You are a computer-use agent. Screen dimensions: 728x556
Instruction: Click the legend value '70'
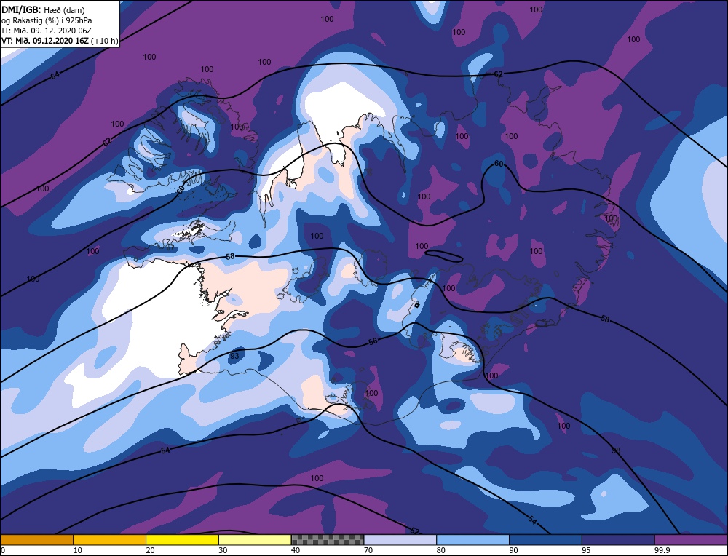point(368,550)
